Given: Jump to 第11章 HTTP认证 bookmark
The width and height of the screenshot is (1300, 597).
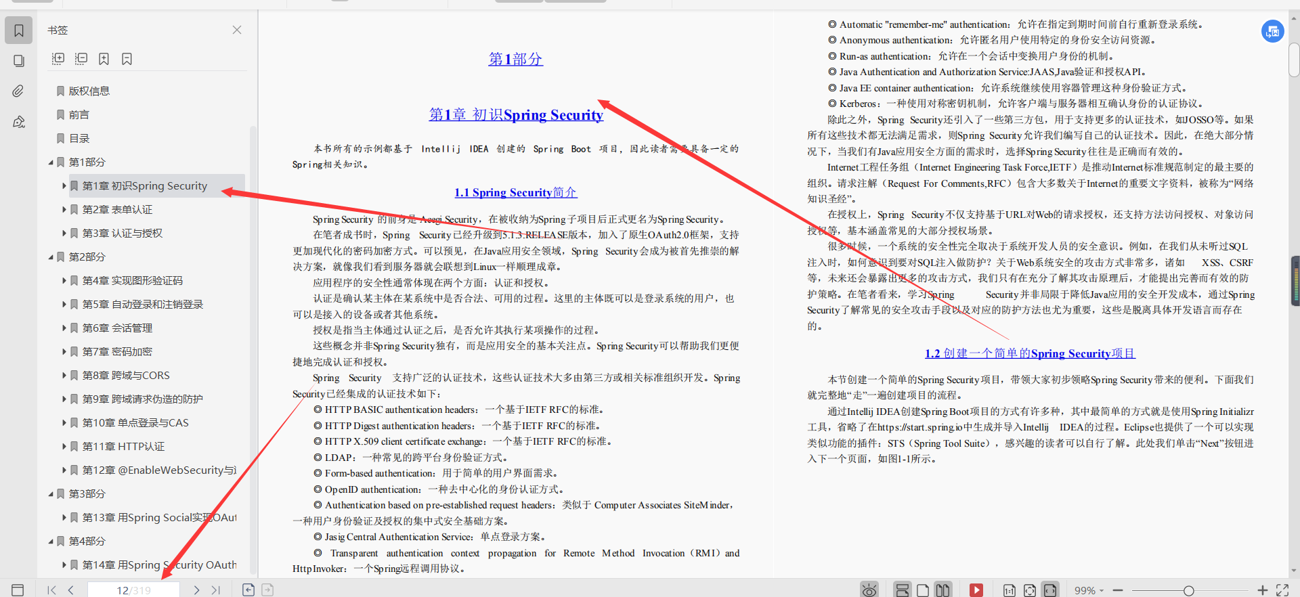Looking at the screenshot, I should tap(123, 447).
